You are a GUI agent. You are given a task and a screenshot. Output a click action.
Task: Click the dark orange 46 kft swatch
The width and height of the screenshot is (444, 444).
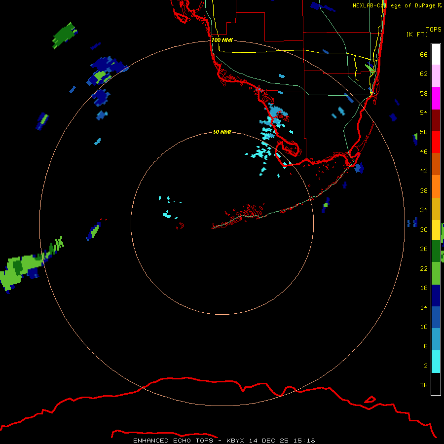coord(436,164)
